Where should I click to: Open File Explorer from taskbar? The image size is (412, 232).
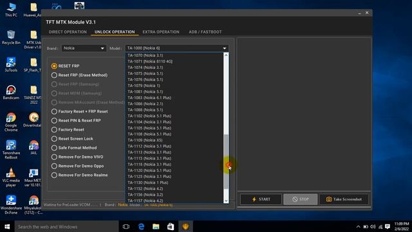coord(156,226)
